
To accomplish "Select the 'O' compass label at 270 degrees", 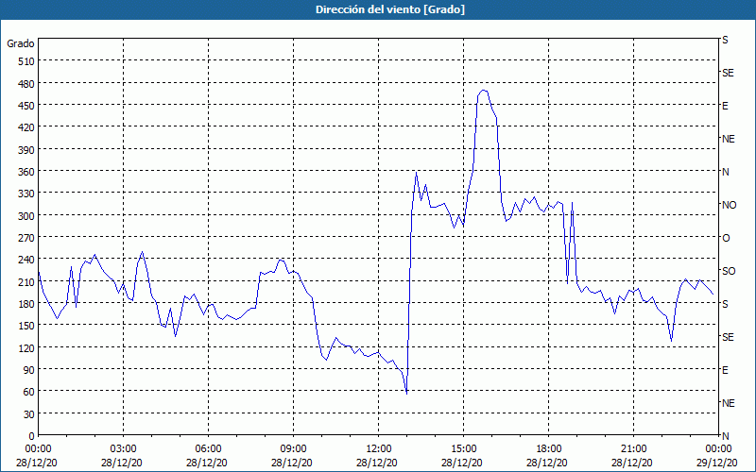I will 726,238.
